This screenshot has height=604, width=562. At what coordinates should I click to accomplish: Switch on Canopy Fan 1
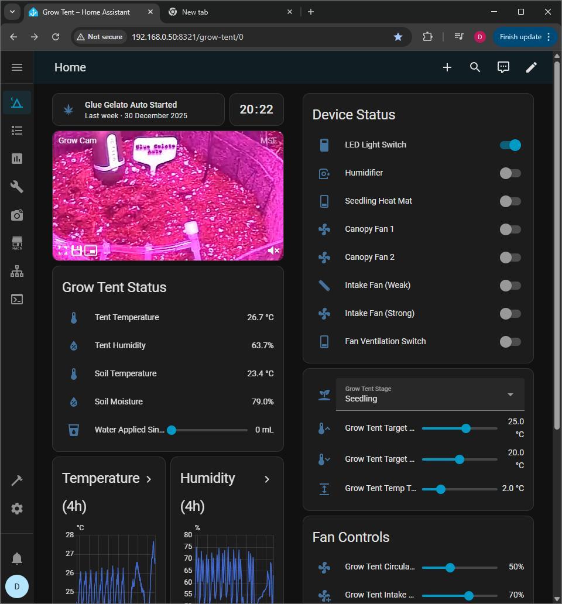coord(510,229)
